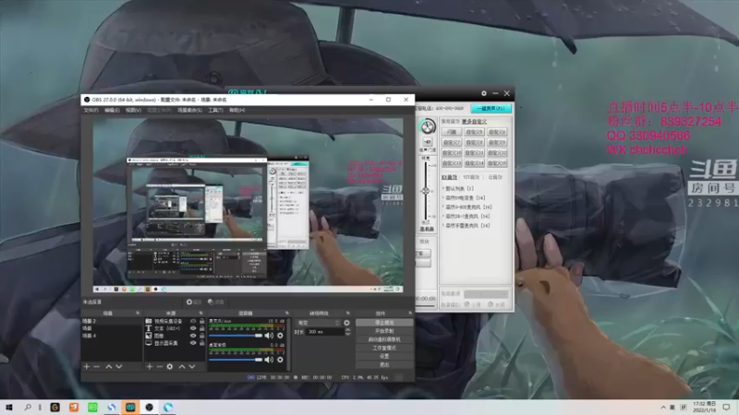
Task: Enable Studio Mode button in Controls
Action: 384,349
